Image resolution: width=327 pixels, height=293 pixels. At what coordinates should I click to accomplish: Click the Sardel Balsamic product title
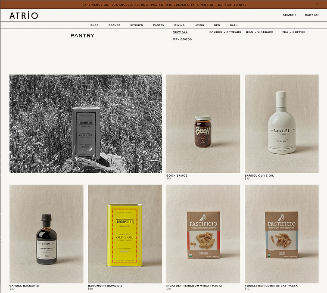point(24,286)
